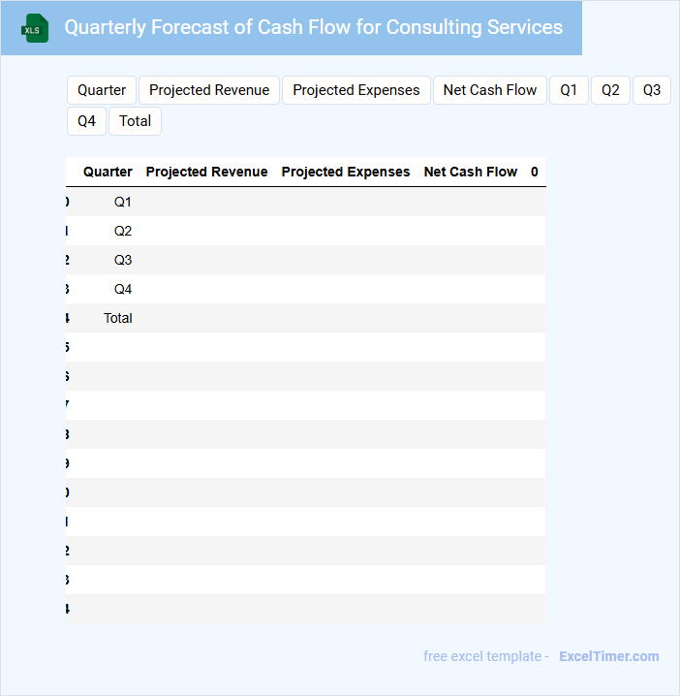Click the Quarter column header
Image resolution: width=680 pixels, height=696 pixels.
[108, 172]
